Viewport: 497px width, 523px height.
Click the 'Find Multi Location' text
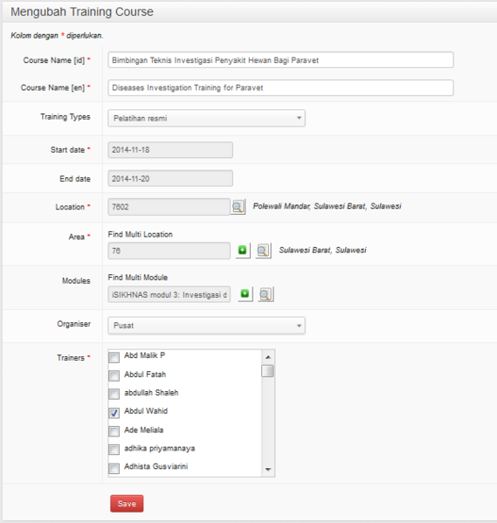tap(140, 235)
